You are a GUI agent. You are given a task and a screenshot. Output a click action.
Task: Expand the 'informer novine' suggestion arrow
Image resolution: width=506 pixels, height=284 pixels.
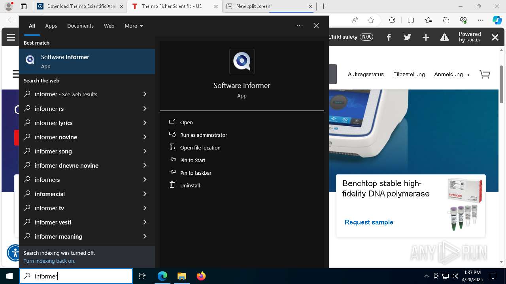coord(145,137)
